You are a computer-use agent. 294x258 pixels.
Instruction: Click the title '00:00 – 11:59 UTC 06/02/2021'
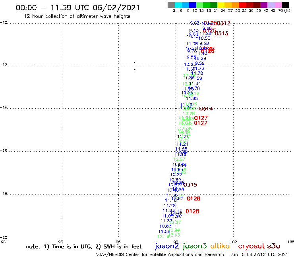tap(77, 8)
